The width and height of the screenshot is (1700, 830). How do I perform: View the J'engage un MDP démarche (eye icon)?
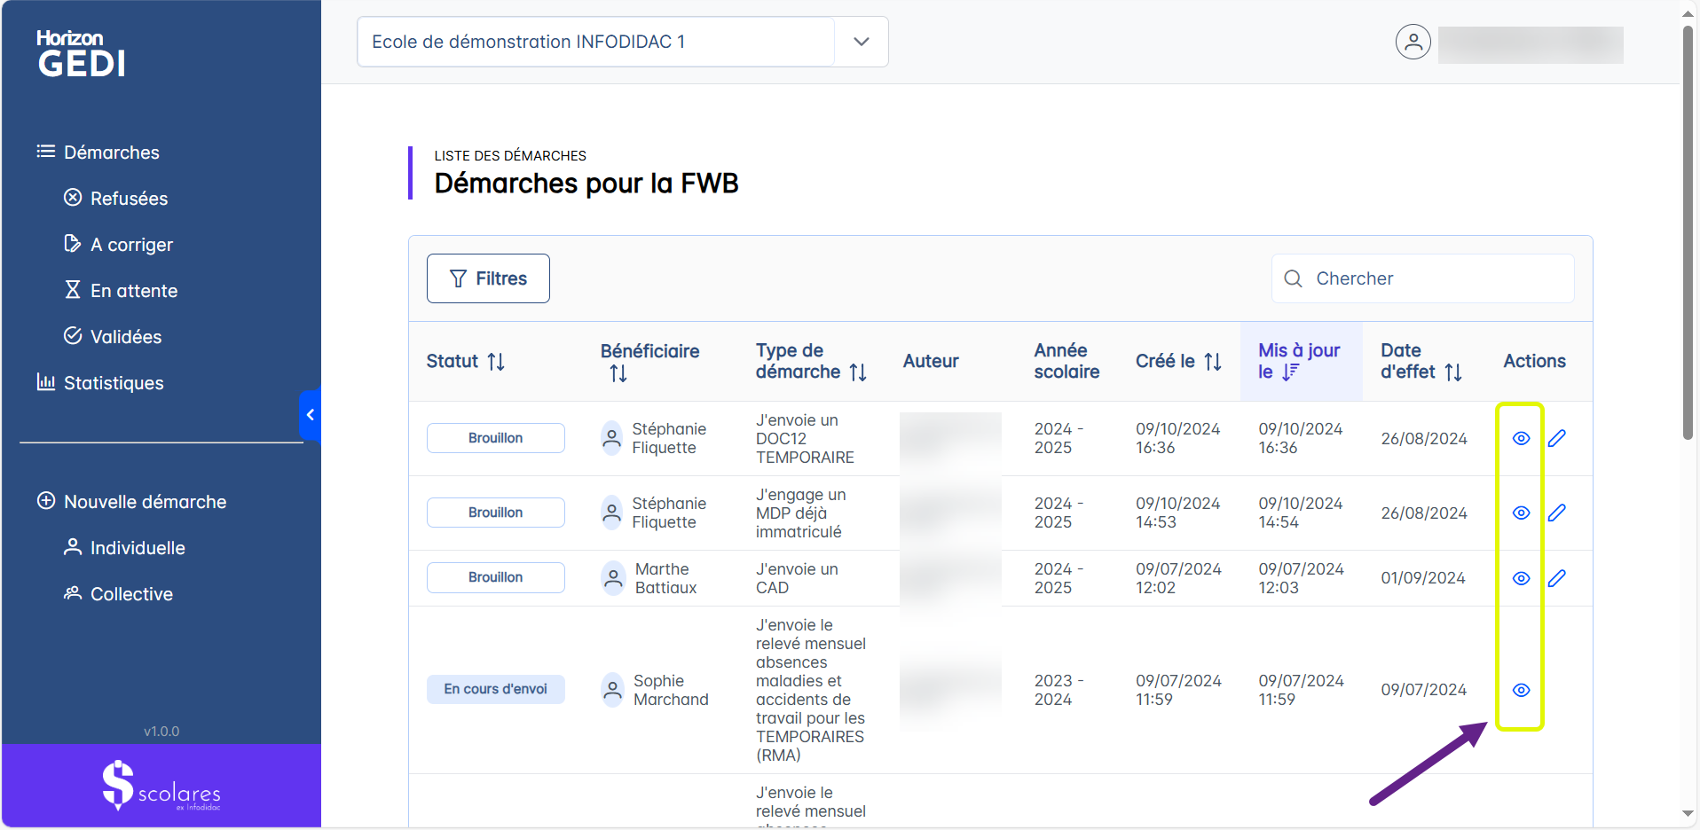point(1521,513)
